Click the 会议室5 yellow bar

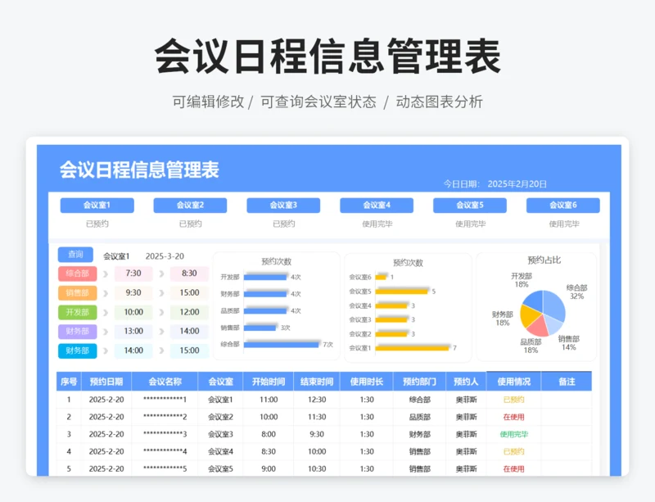402,292
